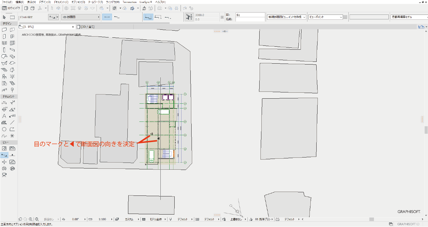
Task: Click the Lamp tool icon
Action: point(12,77)
